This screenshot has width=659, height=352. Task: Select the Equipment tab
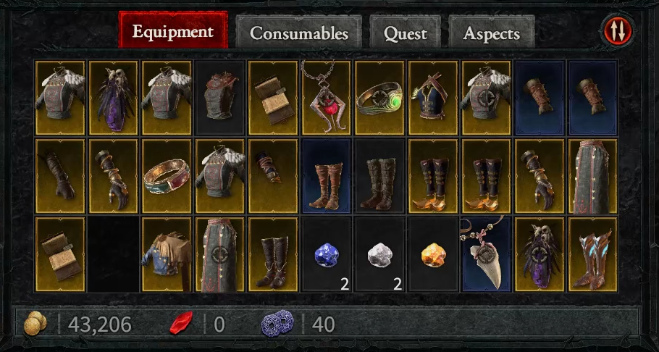click(x=173, y=30)
